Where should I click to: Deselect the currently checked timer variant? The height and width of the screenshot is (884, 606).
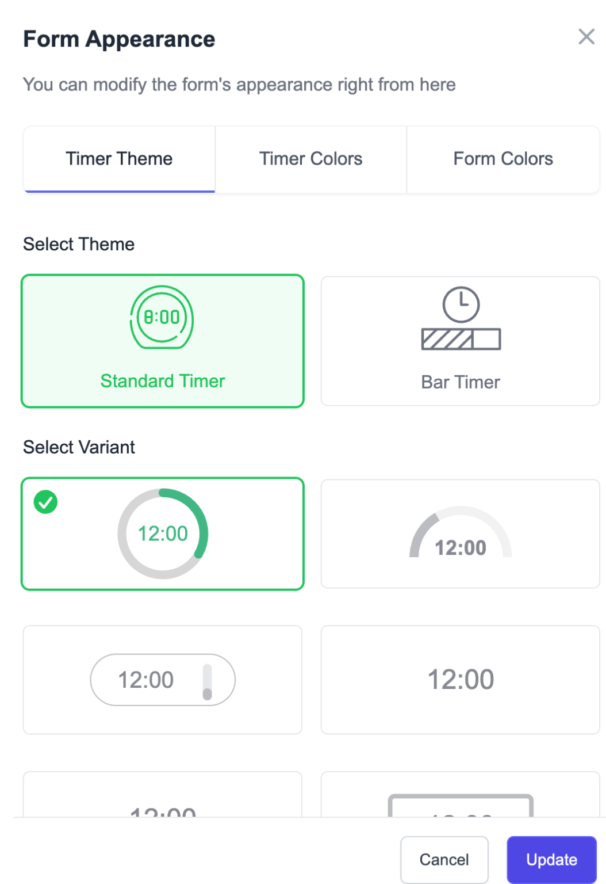[162, 533]
